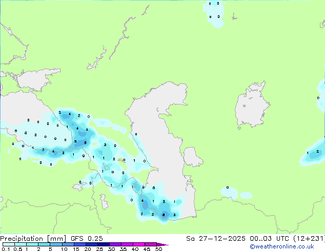Image resolution: width=325 pixels, height=251 pixels.
Task: Click the 15–20 mm legend swatch
Action: [x=80, y=244]
